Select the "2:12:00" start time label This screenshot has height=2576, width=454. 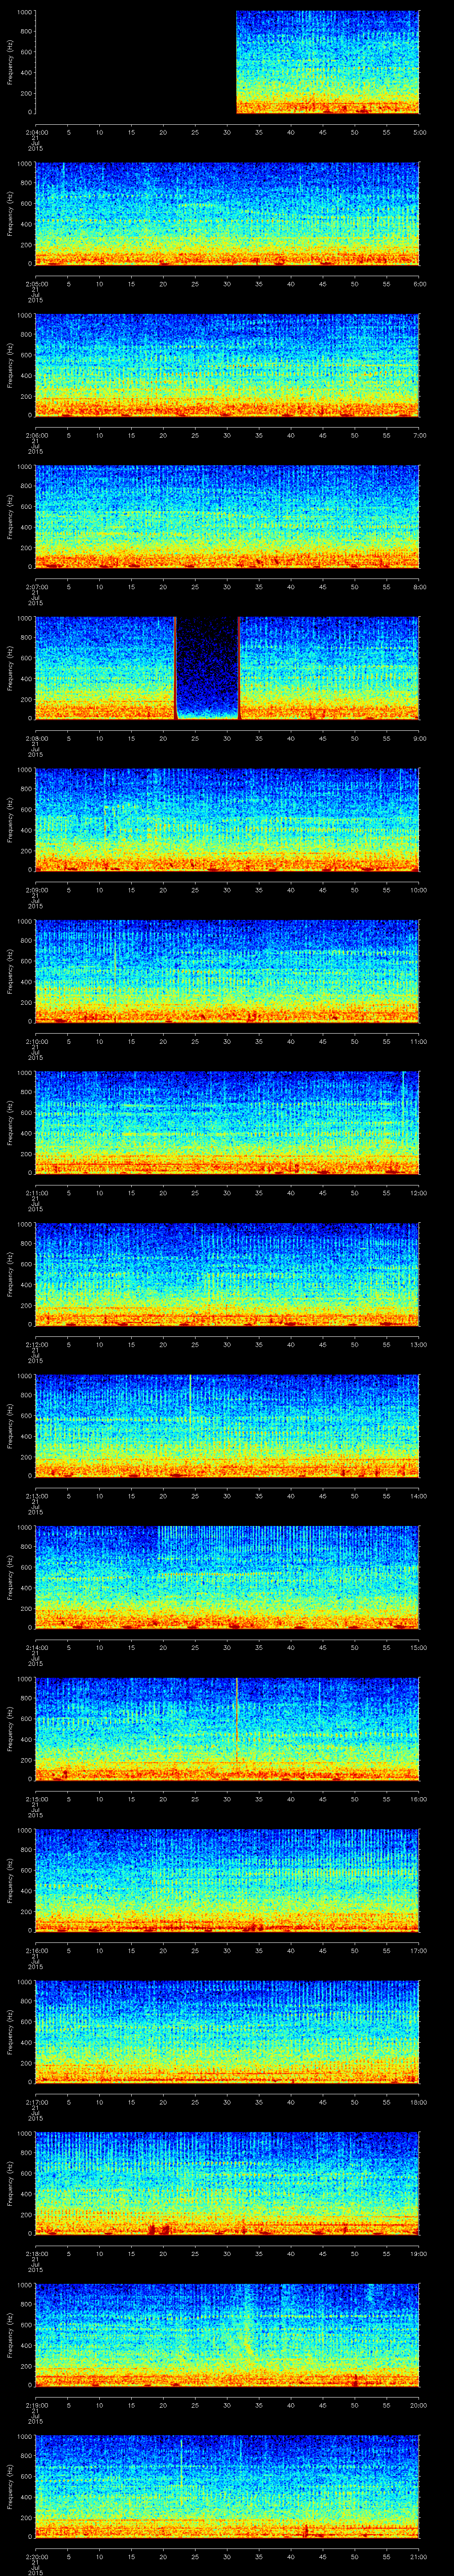[36, 1344]
